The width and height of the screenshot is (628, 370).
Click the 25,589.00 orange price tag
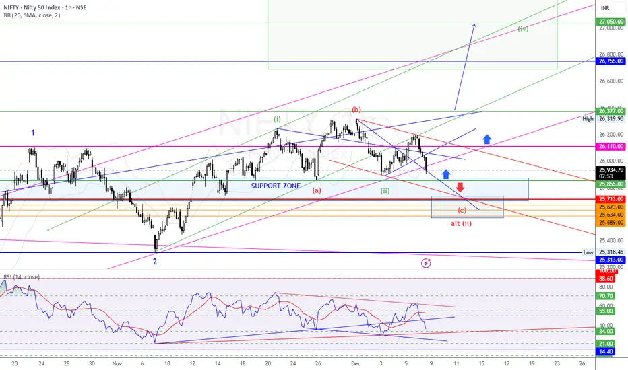(610, 223)
